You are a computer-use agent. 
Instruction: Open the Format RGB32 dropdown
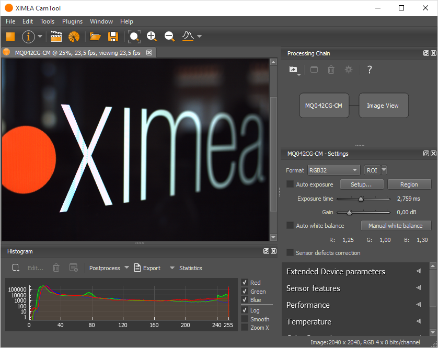point(333,170)
